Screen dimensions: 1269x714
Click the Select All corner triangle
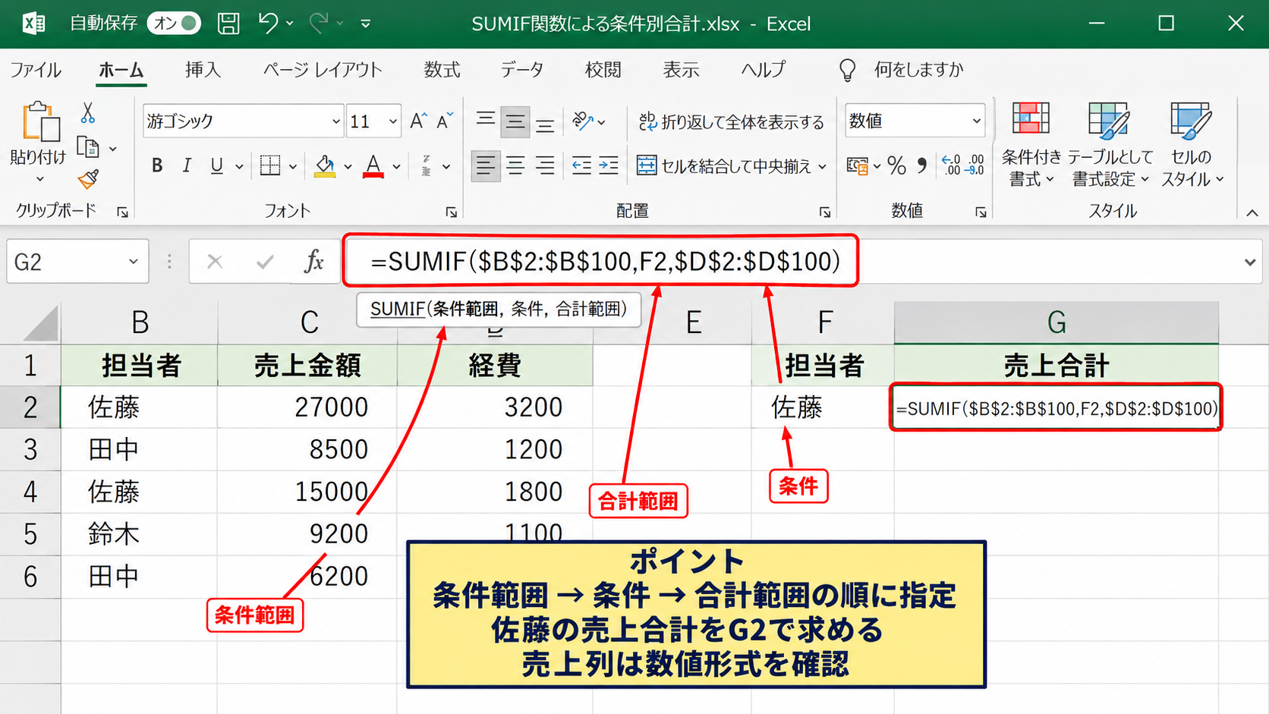click(41, 322)
